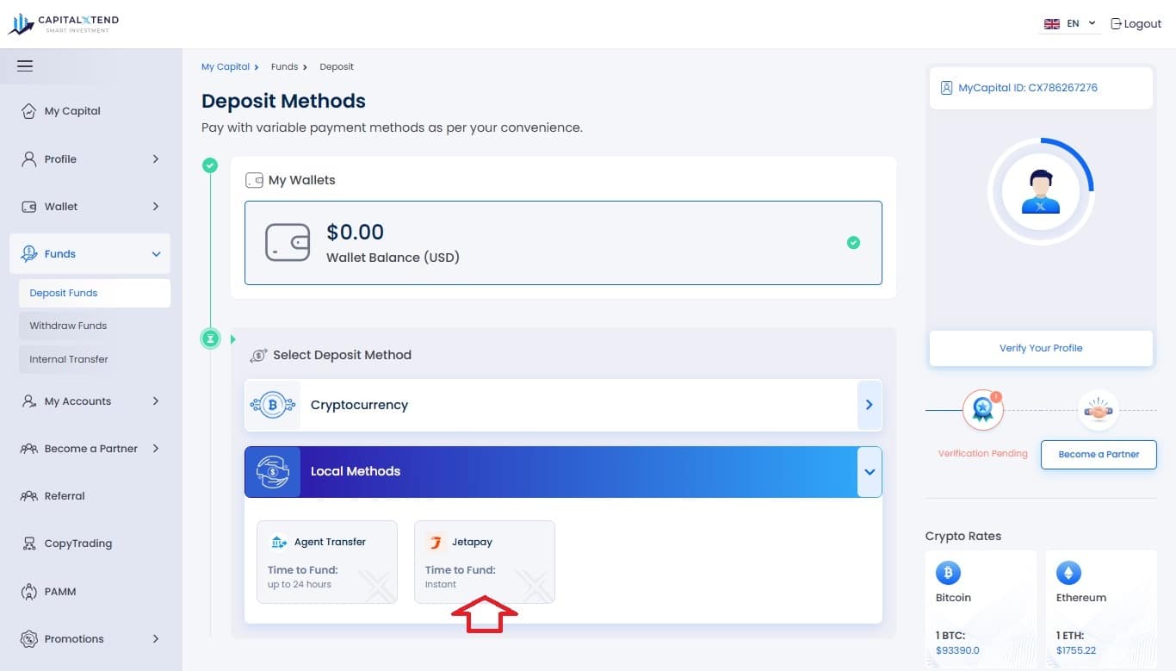Select the Agent Transfer method card
This screenshot has width=1176, height=671.
tap(327, 562)
